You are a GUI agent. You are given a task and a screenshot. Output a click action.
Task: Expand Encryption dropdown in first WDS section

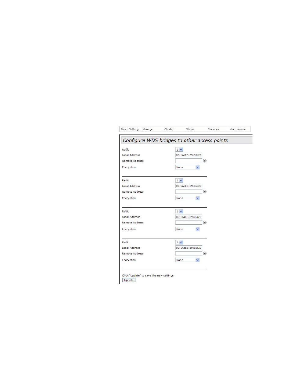tap(187, 167)
